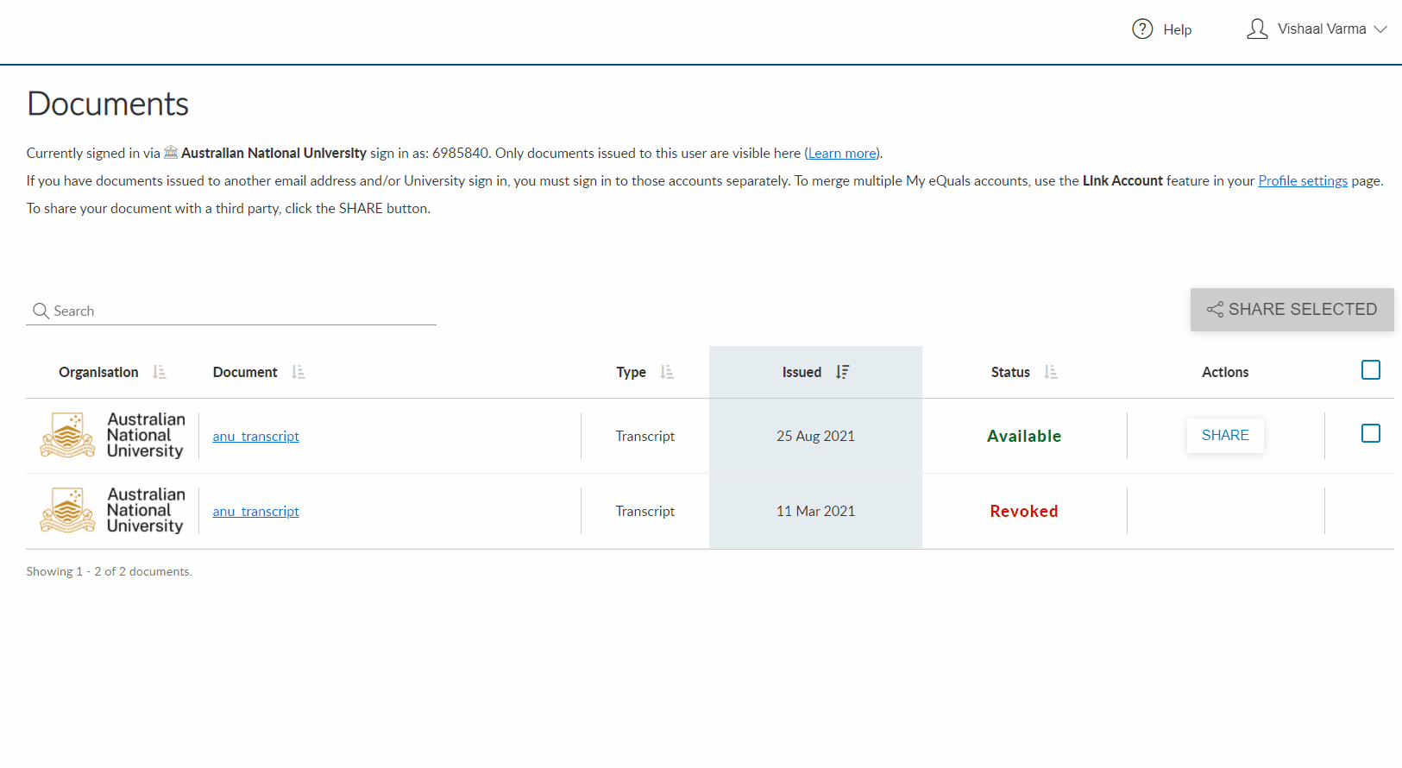
Task: Click Transcript type in the Available row
Action: (x=645, y=437)
